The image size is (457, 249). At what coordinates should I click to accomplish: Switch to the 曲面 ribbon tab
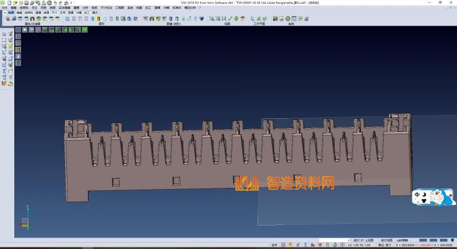(46, 12)
